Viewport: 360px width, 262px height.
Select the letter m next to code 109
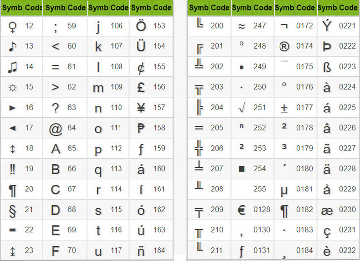(x=98, y=88)
